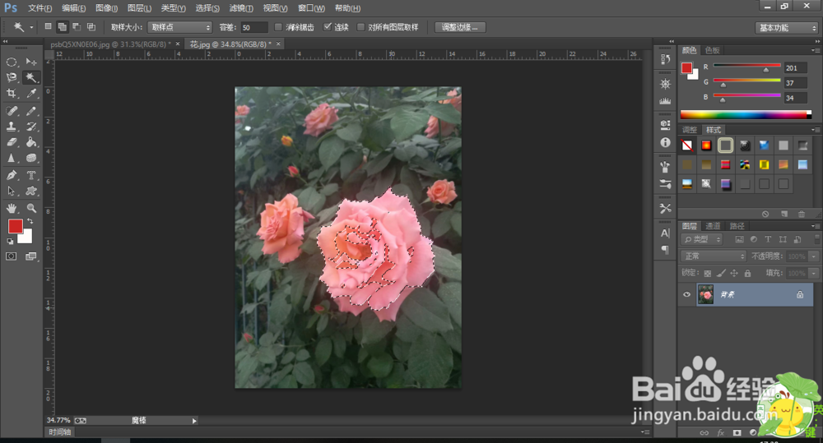
Task: Activate the Zoom magnifier tool
Action: click(x=31, y=208)
